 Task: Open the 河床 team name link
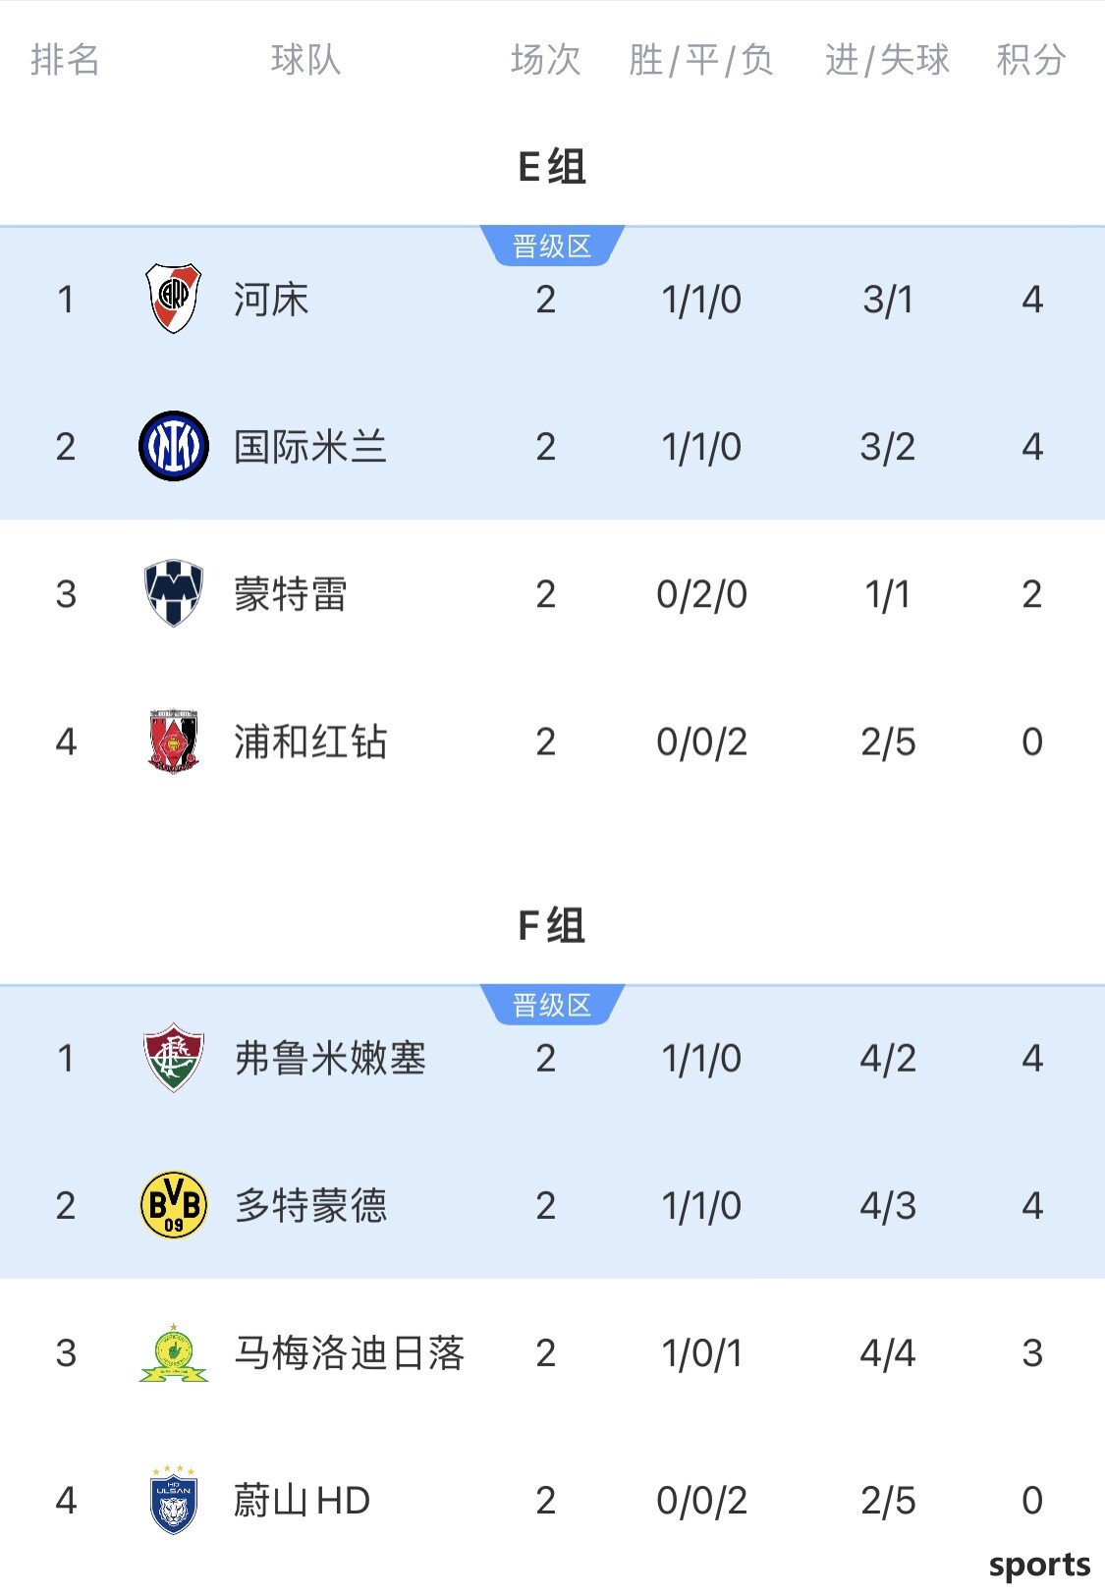[x=271, y=300]
